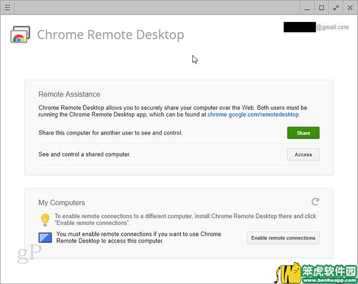Click the green Share button
Image resolution: width=358 pixels, height=284 pixels.
click(x=303, y=133)
